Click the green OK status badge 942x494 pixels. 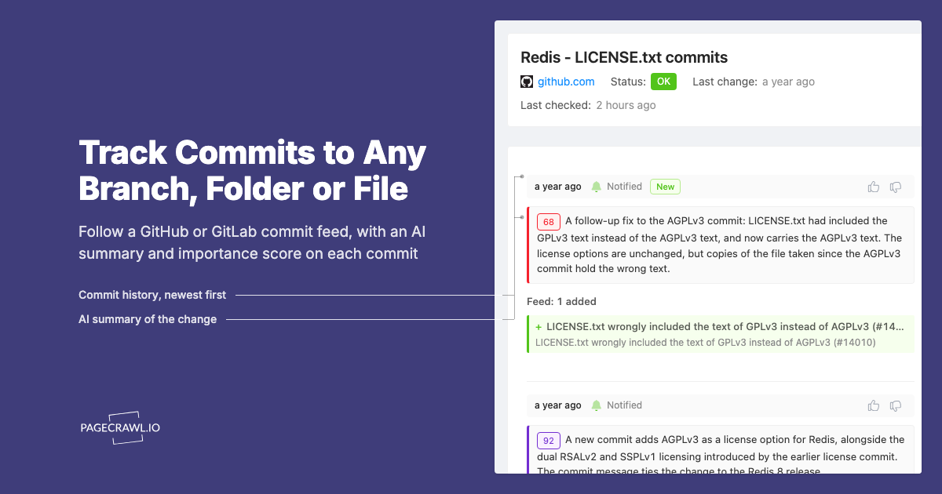point(663,82)
